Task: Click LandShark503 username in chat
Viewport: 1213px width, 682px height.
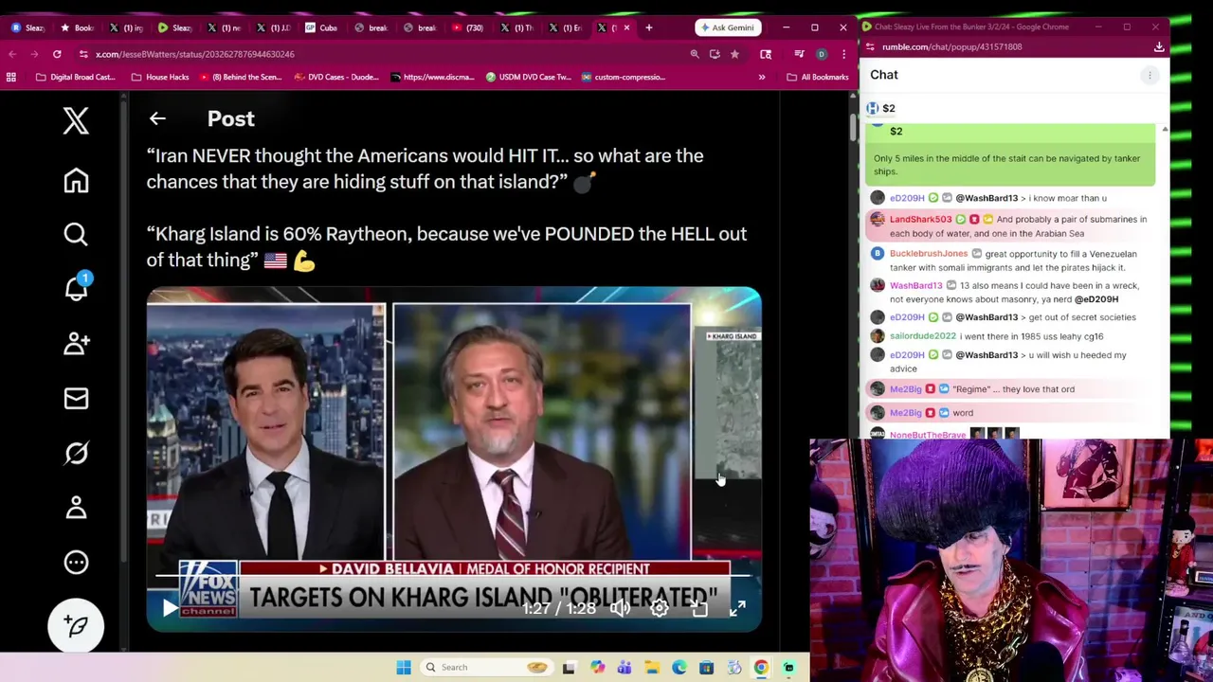Action: 920,219
